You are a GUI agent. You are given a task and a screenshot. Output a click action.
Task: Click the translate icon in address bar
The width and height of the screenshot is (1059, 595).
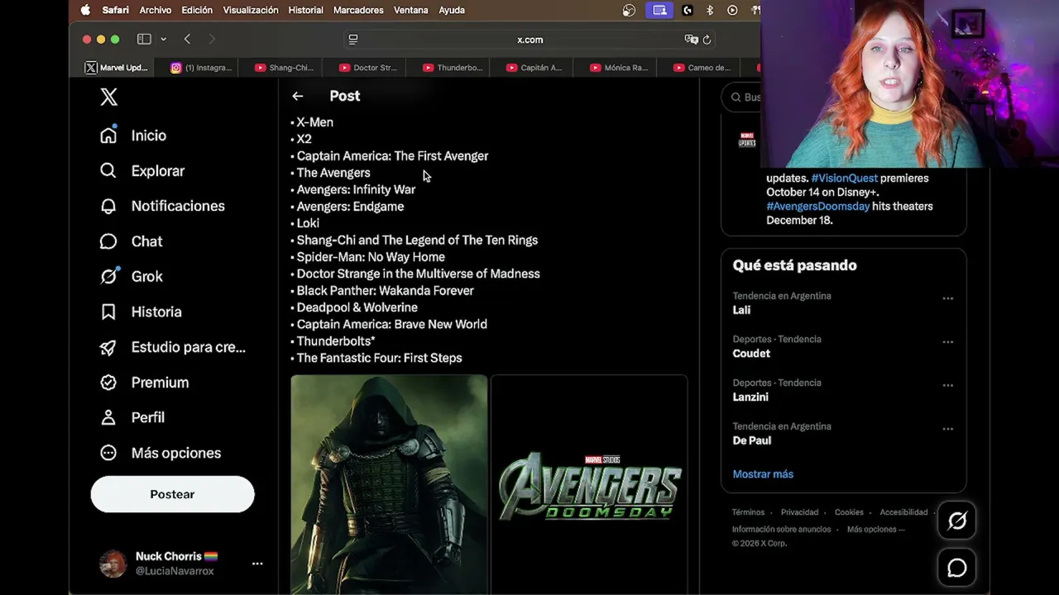coord(691,39)
